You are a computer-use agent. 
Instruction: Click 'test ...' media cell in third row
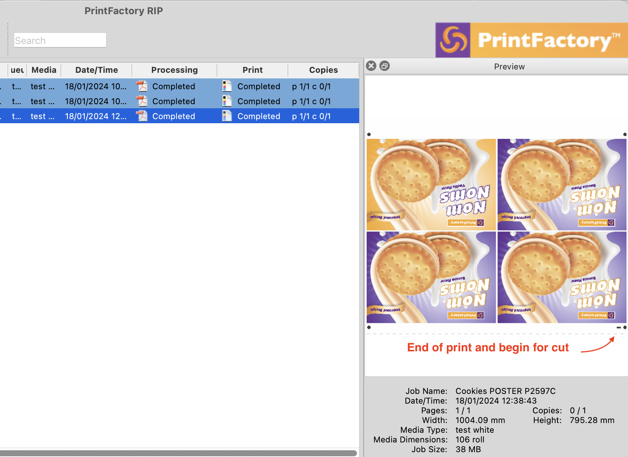43,116
